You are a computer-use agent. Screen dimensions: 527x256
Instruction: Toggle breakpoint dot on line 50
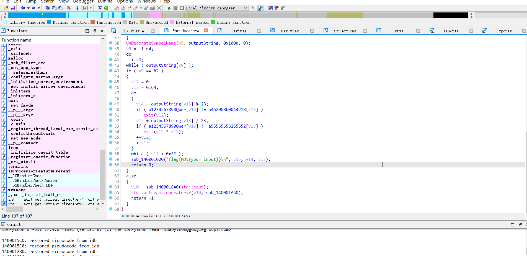[x=111, y=109]
